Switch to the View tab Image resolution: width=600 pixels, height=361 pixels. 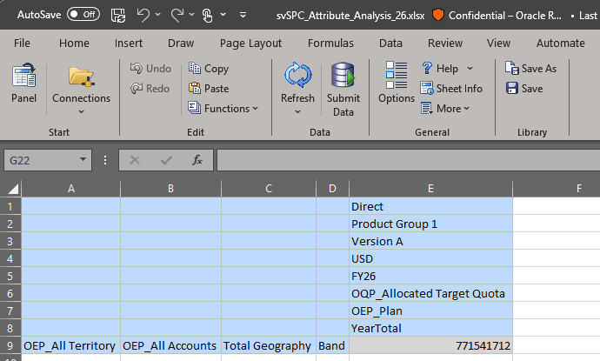click(x=498, y=43)
